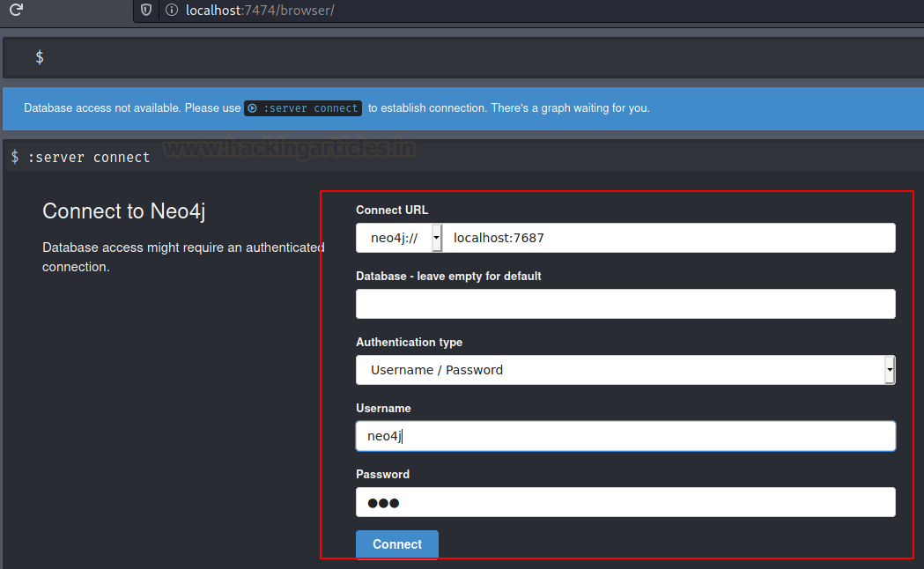Edit the localhost:7687 connect URL field
924x569 pixels.
click(669, 238)
